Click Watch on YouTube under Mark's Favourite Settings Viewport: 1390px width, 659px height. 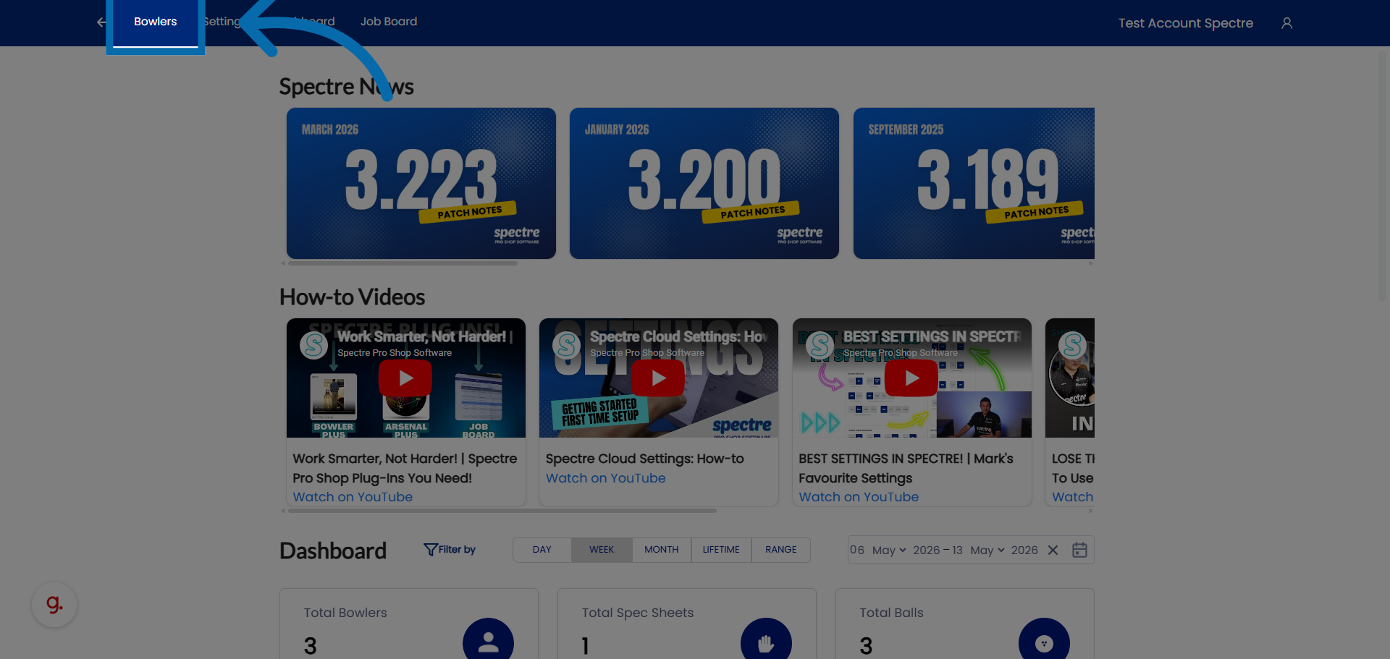click(x=859, y=497)
